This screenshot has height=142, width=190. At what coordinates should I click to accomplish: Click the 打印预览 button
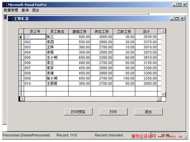pyautogui.click(x=78, y=112)
